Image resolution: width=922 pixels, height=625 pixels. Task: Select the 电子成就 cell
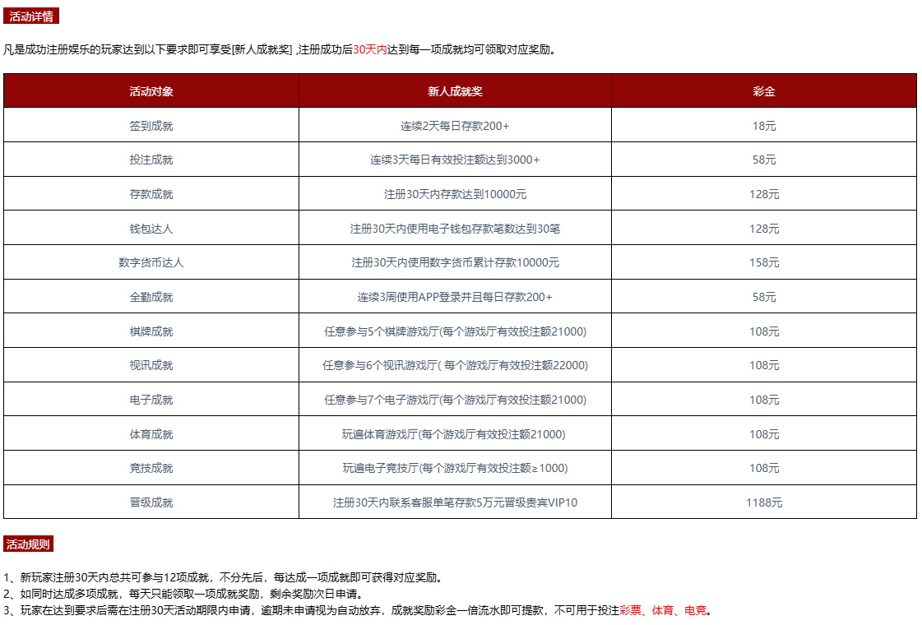pos(151,400)
